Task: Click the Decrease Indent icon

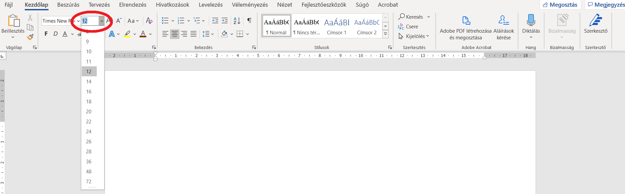Action: coord(215,21)
